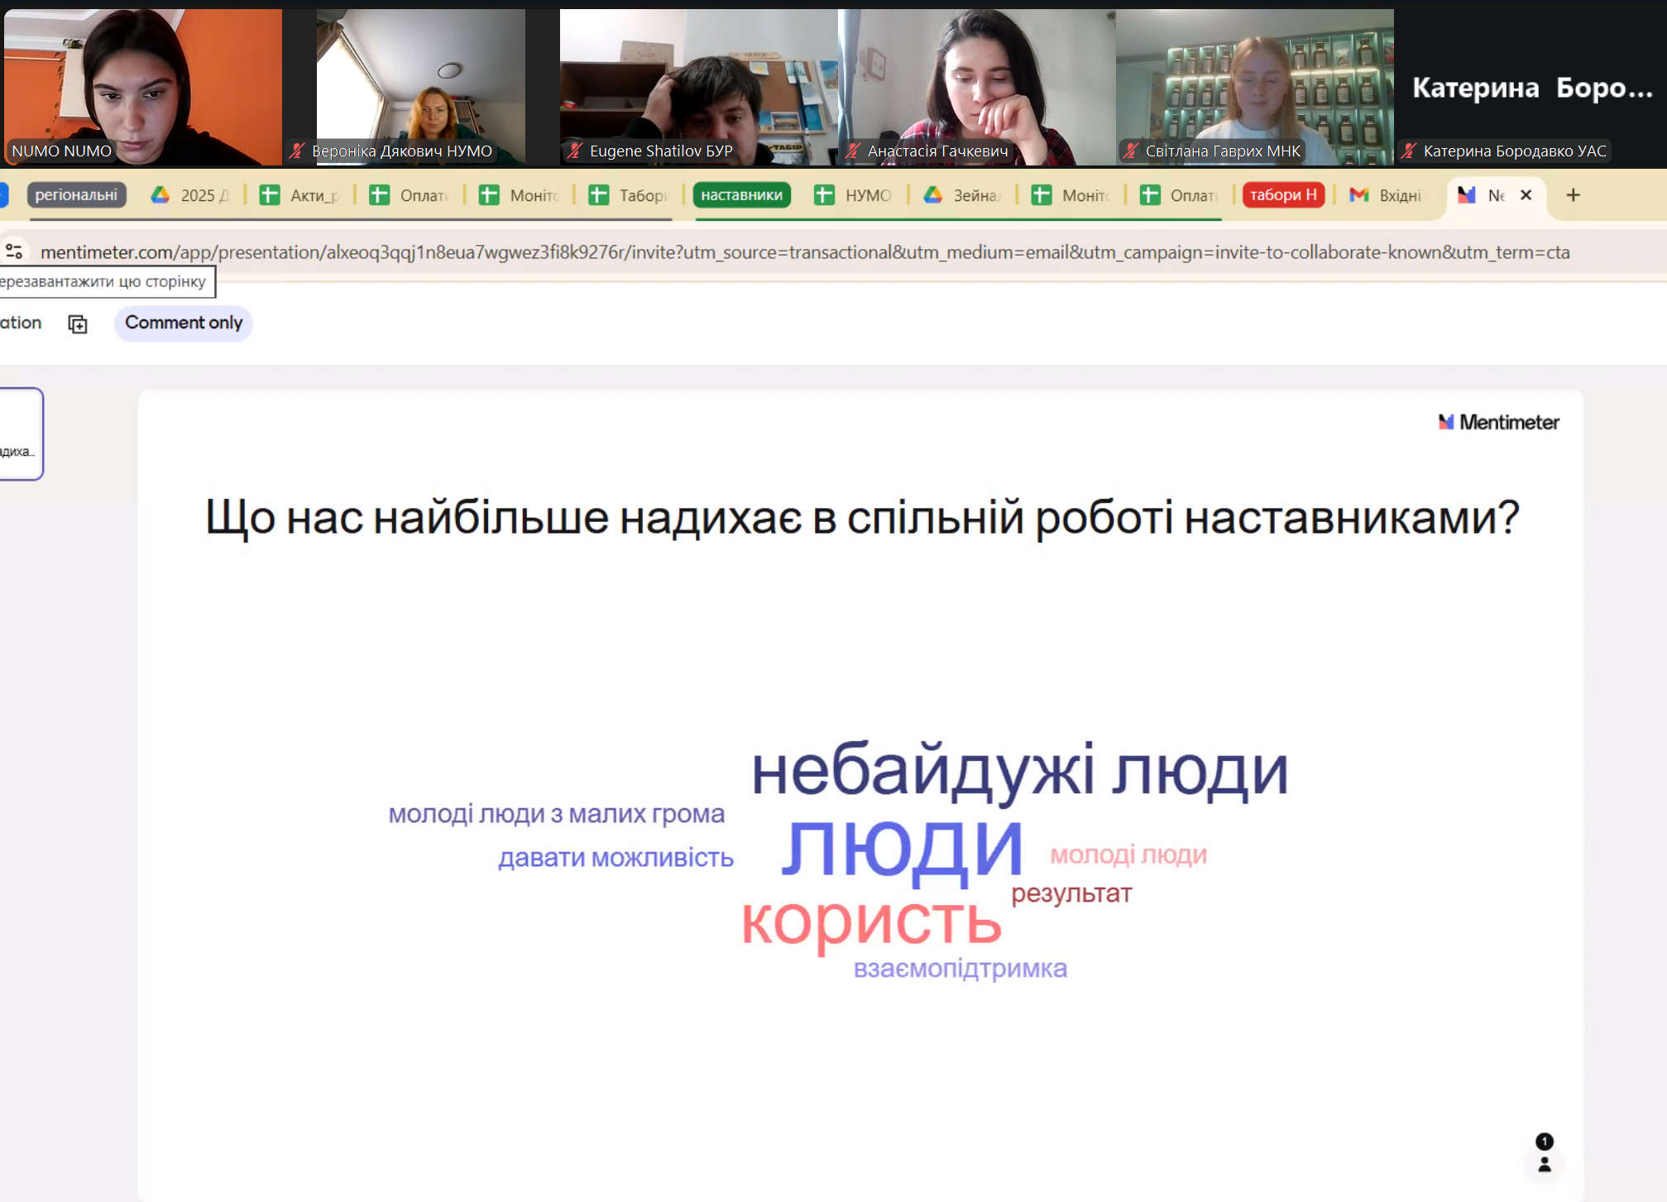Select Вероніка Дякович НУМО video tile
Viewport: 1667px width, 1202px height.
pos(421,87)
